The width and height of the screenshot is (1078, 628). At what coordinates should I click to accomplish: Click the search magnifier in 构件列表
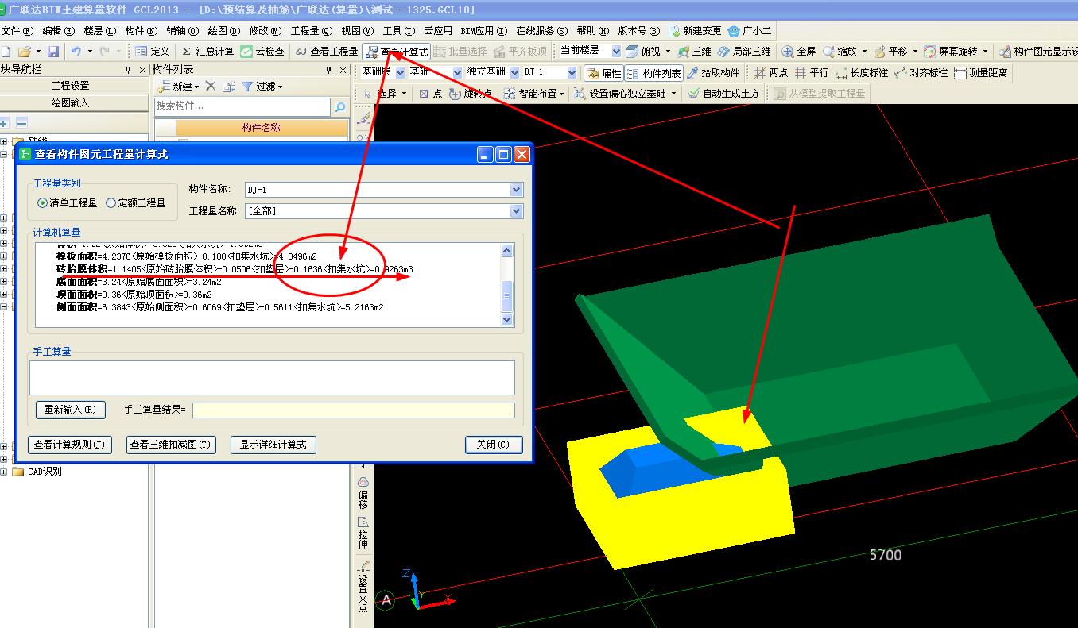click(x=340, y=106)
